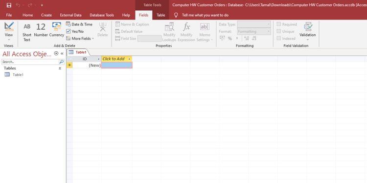Click the Save icon in title bar
The width and height of the screenshot is (367, 183).
9,5
